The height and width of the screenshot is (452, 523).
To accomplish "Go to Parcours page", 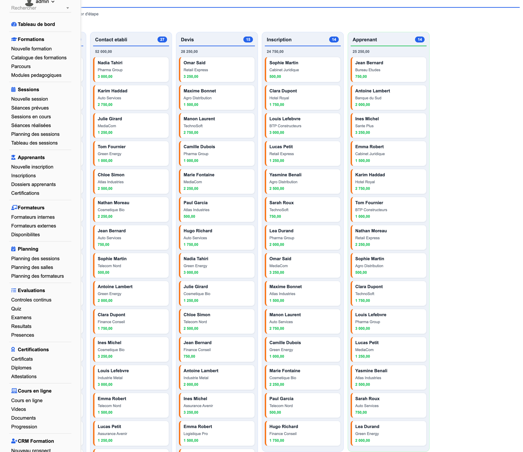I will [21, 66].
